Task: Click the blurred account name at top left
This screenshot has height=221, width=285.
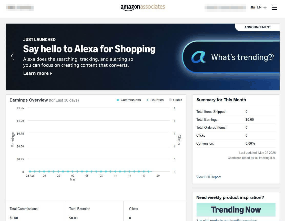Action: pos(20,7)
